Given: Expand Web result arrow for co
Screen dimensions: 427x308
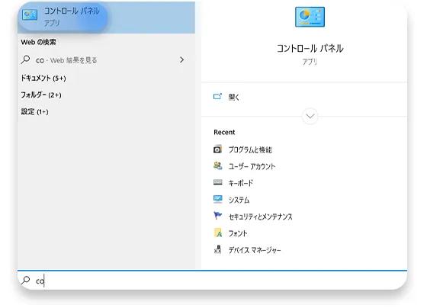Looking at the screenshot, I should (182, 59).
